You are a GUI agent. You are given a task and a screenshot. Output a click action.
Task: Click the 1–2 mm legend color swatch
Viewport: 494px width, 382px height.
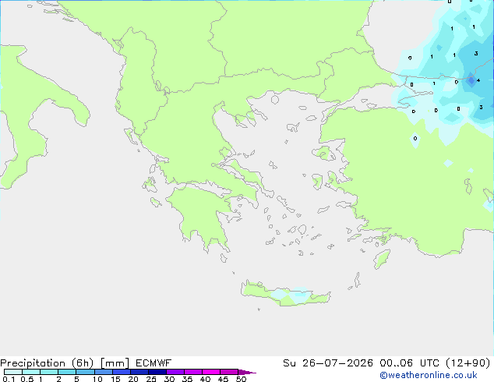(49, 372)
